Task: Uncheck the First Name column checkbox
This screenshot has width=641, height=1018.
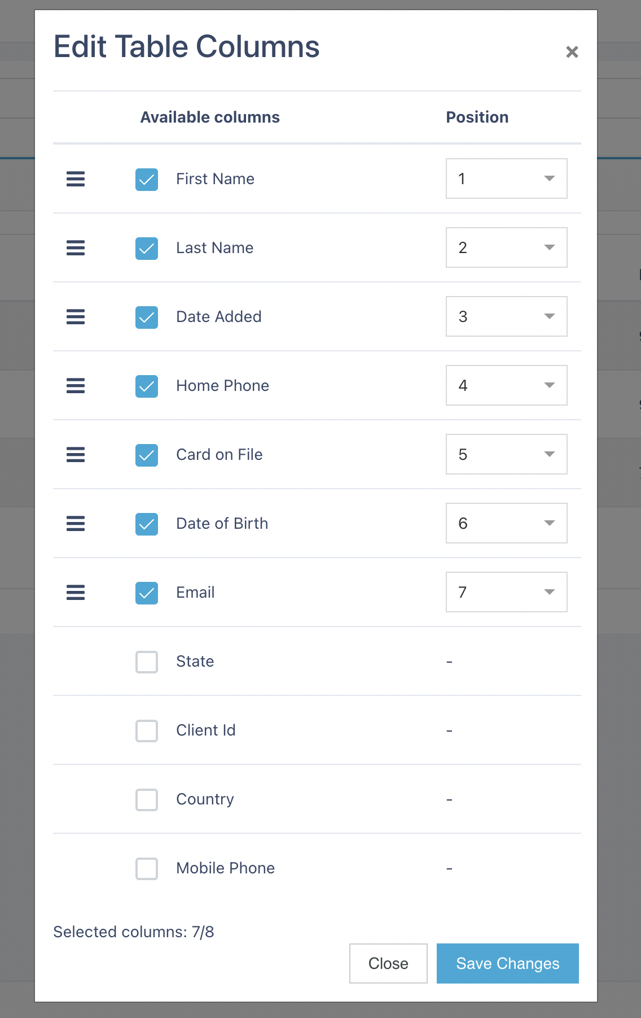Action: click(147, 180)
